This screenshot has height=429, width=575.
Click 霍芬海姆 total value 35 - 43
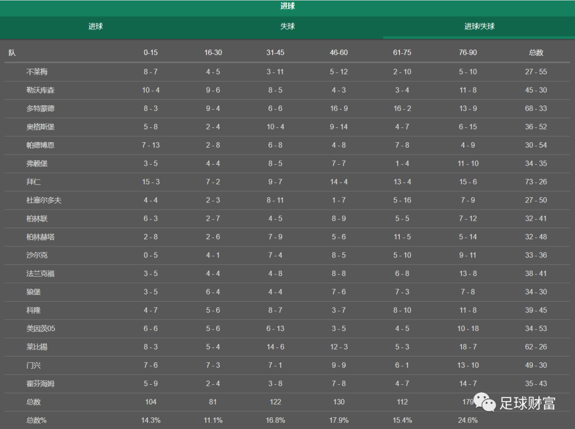536,384
